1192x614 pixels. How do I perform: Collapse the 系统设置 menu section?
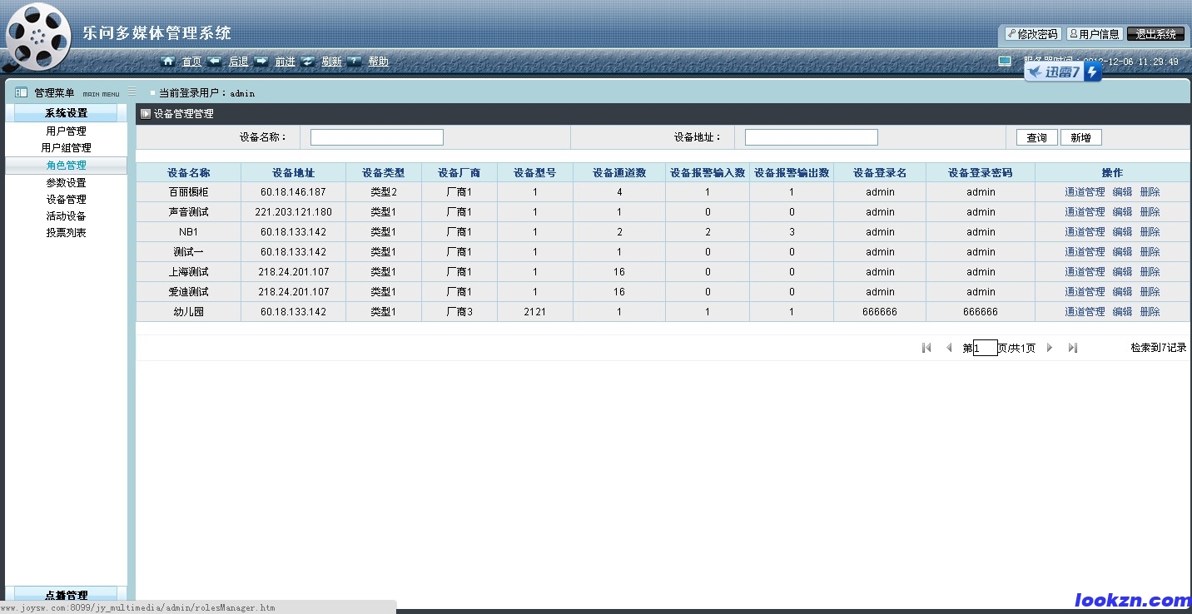pos(66,113)
